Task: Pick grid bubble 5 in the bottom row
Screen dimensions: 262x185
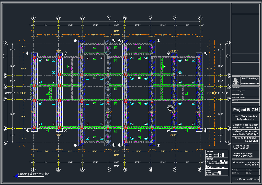Action: tap(125, 170)
